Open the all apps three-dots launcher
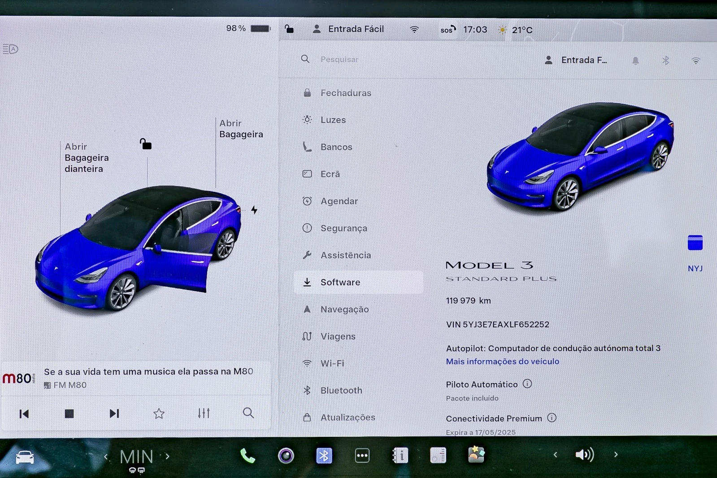Image resolution: width=717 pixels, height=478 pixels. point(362,456)
